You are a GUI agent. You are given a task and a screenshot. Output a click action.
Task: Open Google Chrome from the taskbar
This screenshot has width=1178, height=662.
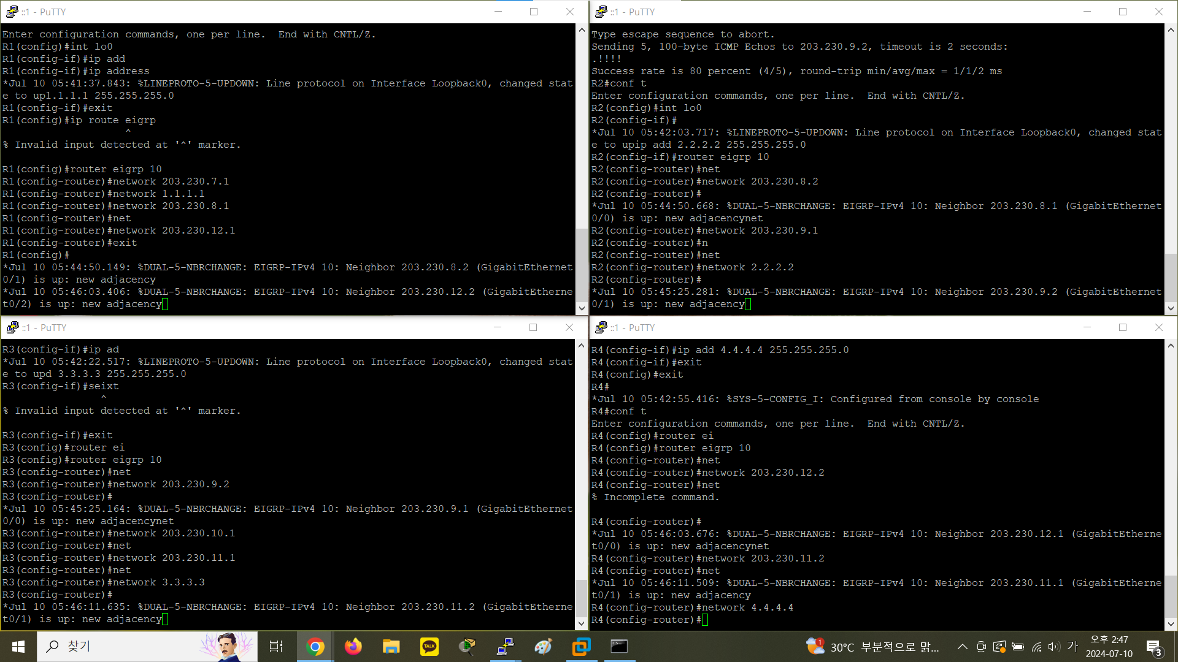pos(315,647)
